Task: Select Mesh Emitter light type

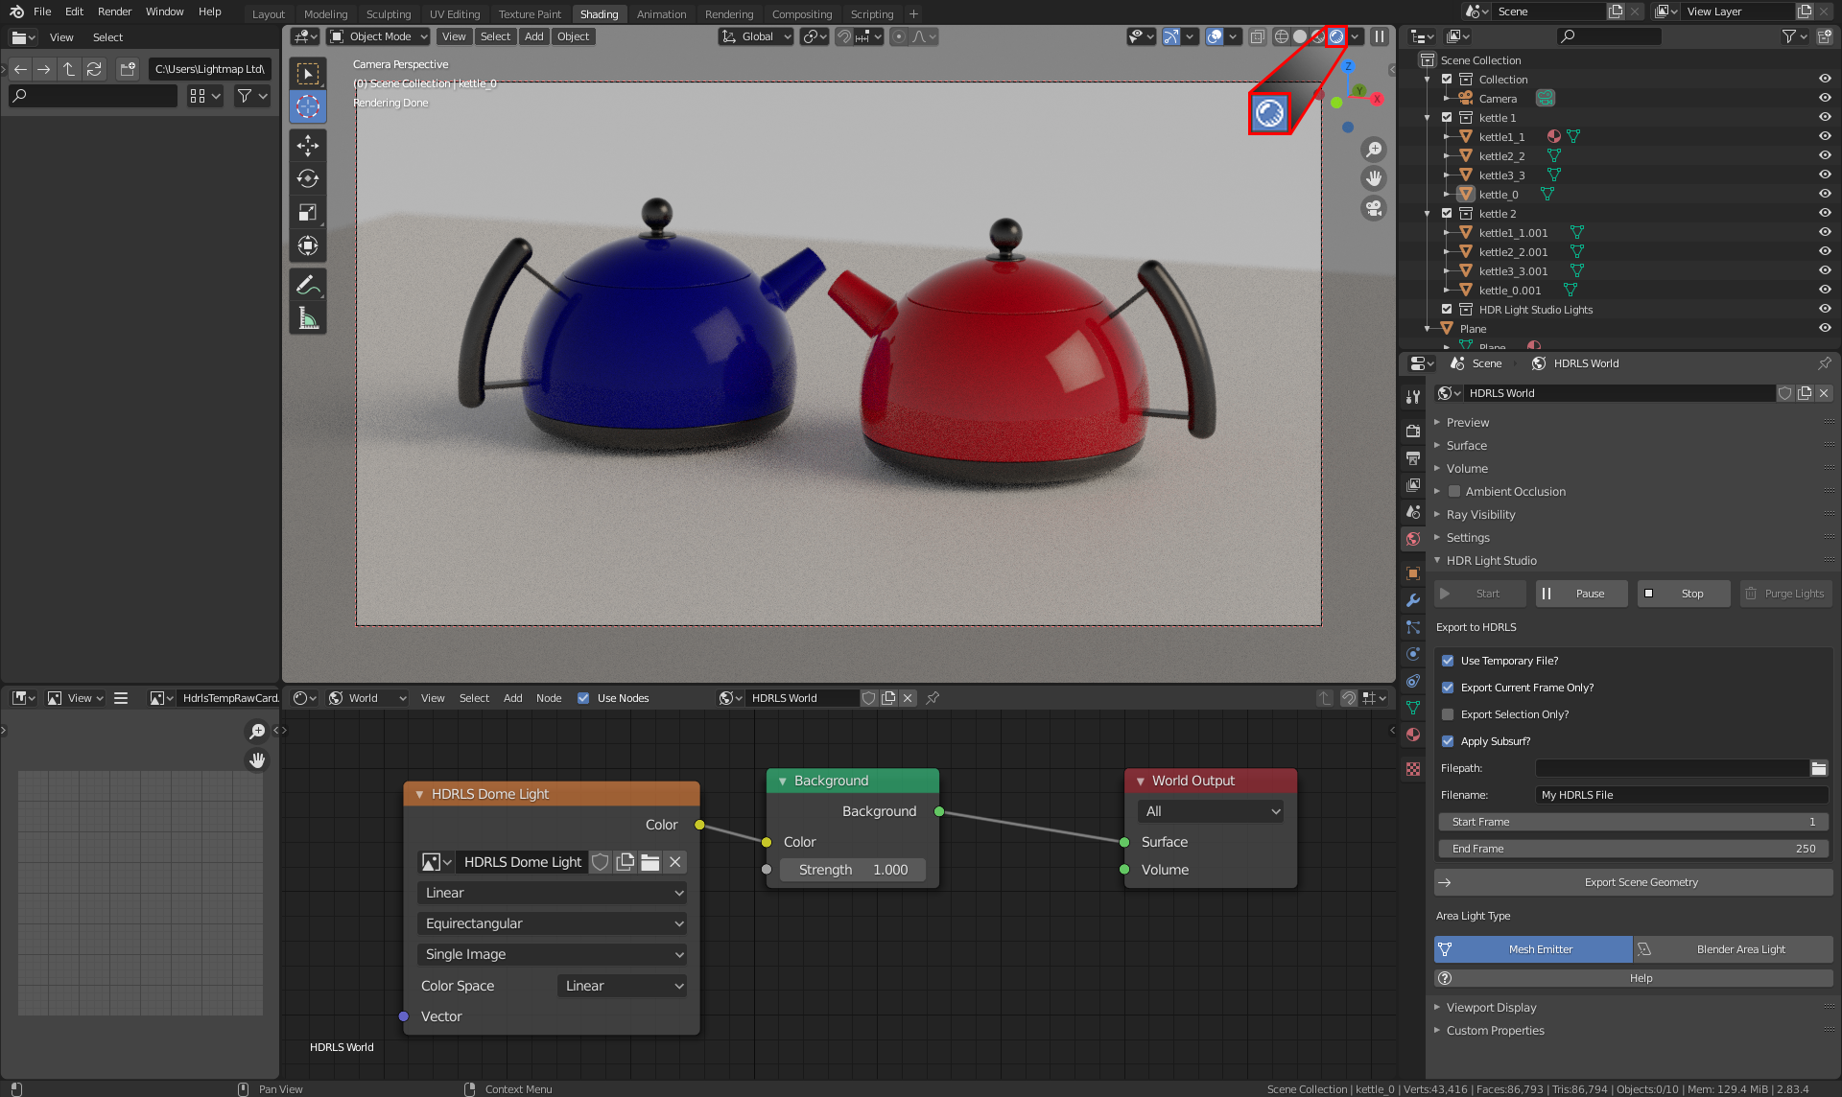Action: pos(1533,949)
